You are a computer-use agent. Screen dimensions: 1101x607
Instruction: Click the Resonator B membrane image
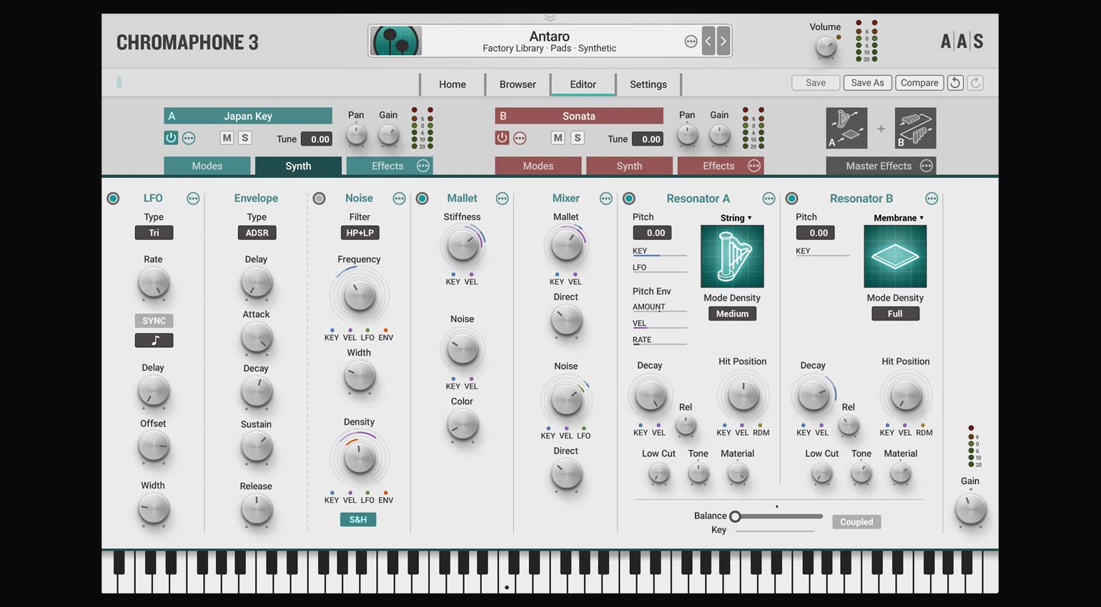coord(895,256)
